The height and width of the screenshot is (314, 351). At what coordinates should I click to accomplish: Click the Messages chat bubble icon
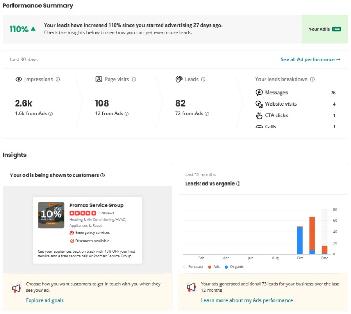259,93
